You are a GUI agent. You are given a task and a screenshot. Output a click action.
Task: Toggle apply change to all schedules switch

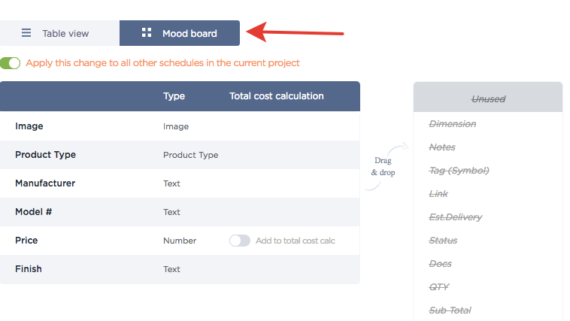click(x=11, y=63)
